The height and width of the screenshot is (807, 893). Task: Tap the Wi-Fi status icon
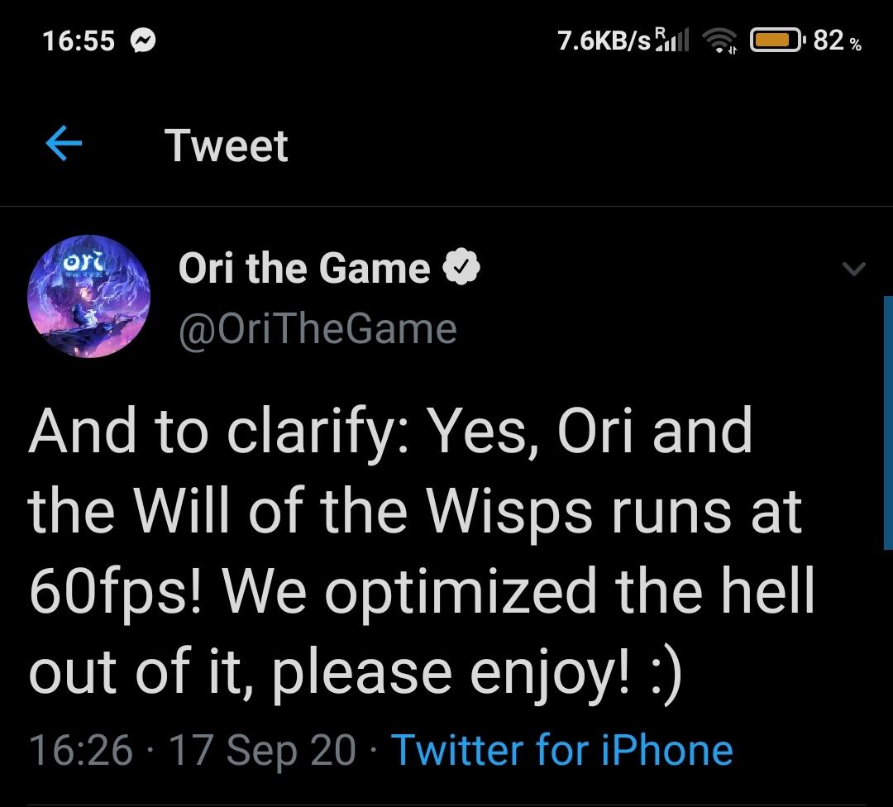719,41
